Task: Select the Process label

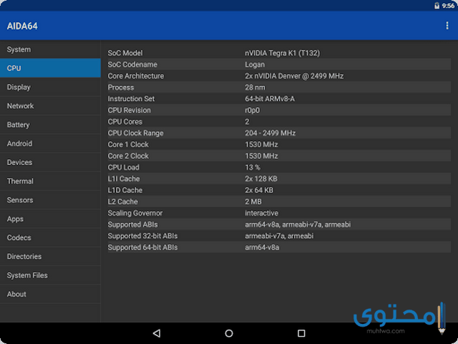Action: click(121, 87)
